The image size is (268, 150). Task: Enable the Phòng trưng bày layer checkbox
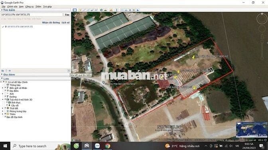coord(5,111)
